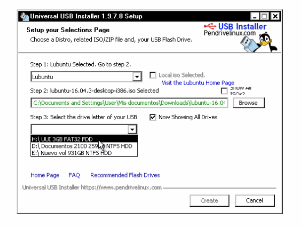Viewport: 302px width, 227px height.
Task: Click the Universal USB Installer title bar icon
Action: (24, 16)
